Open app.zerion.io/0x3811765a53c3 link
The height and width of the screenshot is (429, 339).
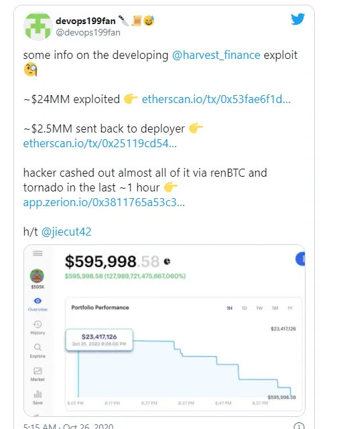coord(104,202)
